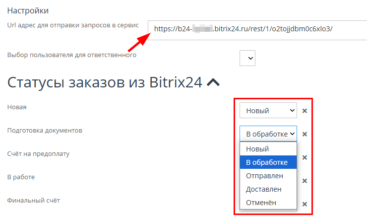This screenshot has height=216, width=367.
Task: Click the Подготовка документов row label
Action: [45, 131]
